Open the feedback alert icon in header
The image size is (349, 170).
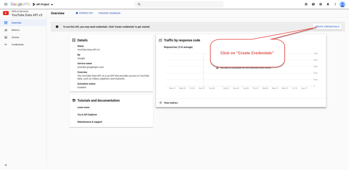[314, 4]
